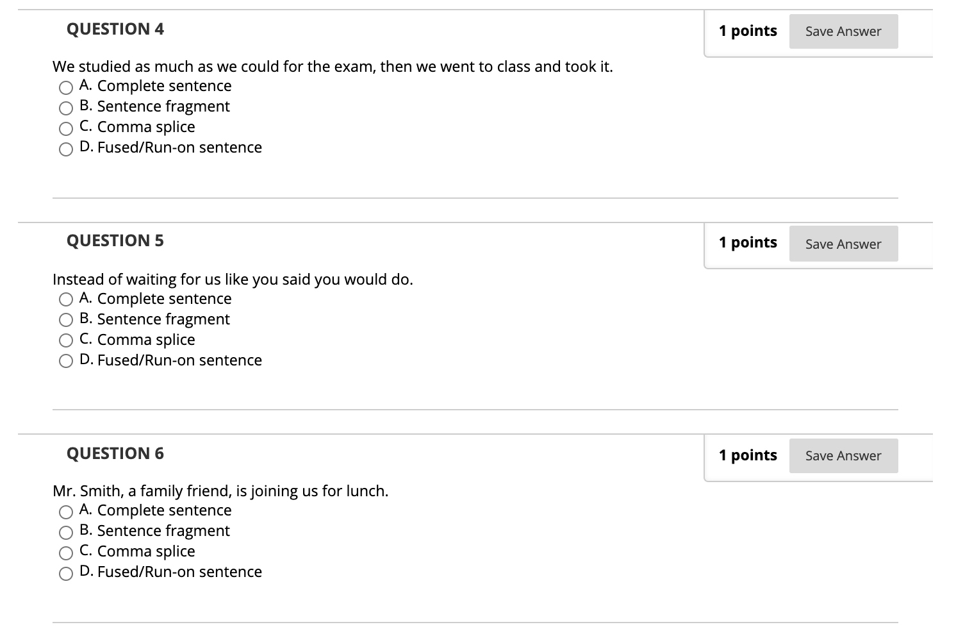Save the answer for Question 6
Image resolution: width=956 pixels, height=636 pixels.
(843, 455)
